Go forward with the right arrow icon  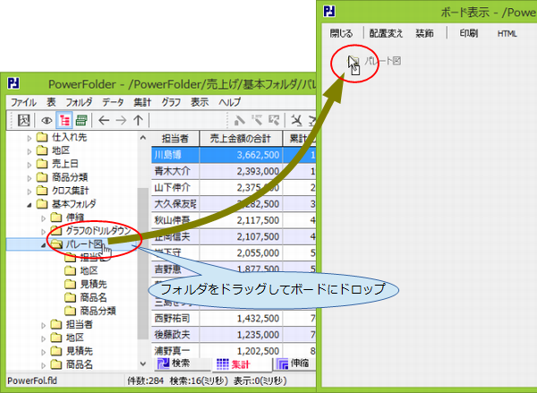[121, 120]
